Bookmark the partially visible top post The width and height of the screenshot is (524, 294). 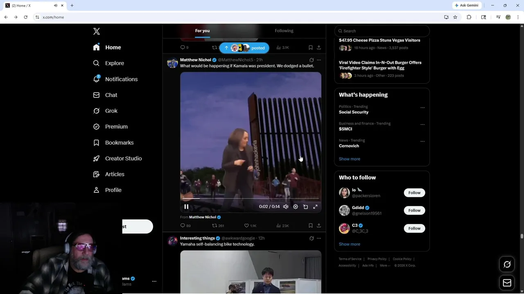[311, 47]
